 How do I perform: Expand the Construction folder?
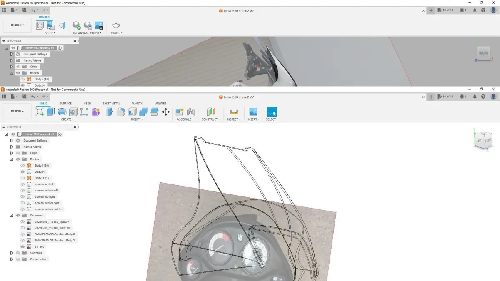pos(12,259)
